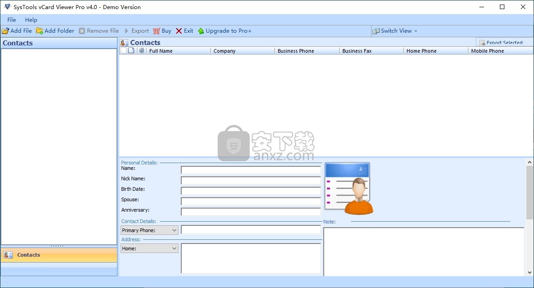Click the Note text area
This screenshot has height=288, width=534.
424,252
